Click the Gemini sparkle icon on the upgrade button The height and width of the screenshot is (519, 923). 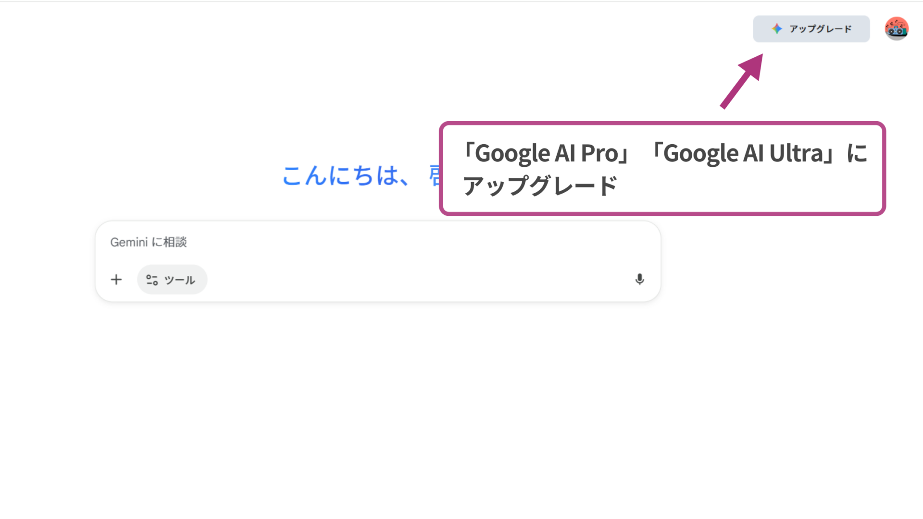(777, 29)
